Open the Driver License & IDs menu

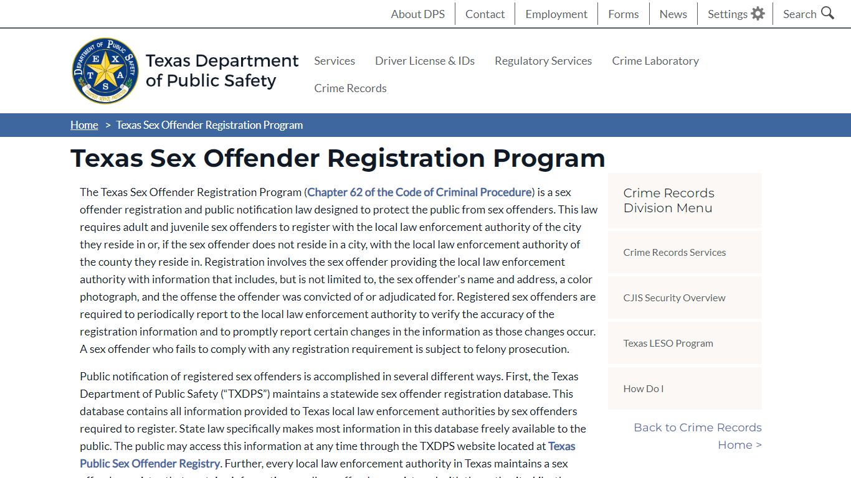(425, 60)
